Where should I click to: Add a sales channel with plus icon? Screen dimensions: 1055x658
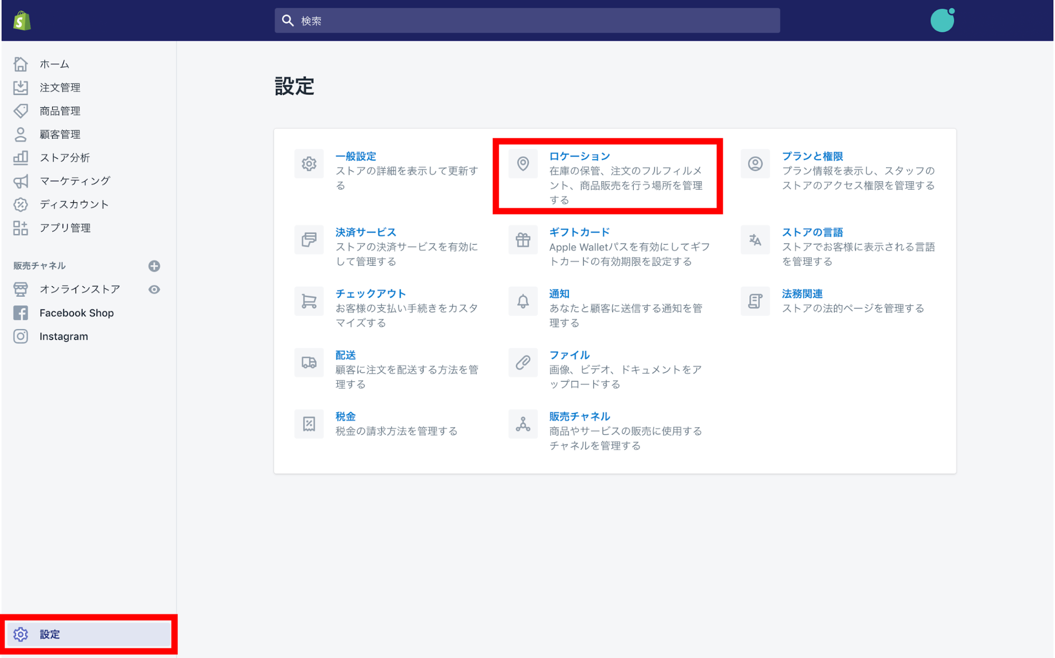point(154,266)
